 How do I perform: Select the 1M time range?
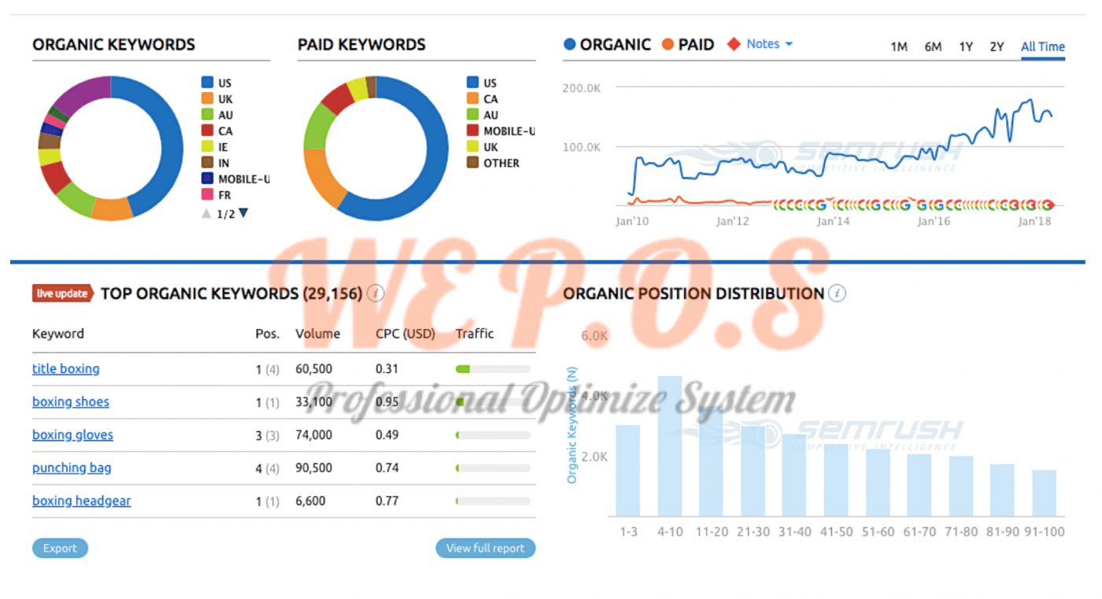[899, 46]
